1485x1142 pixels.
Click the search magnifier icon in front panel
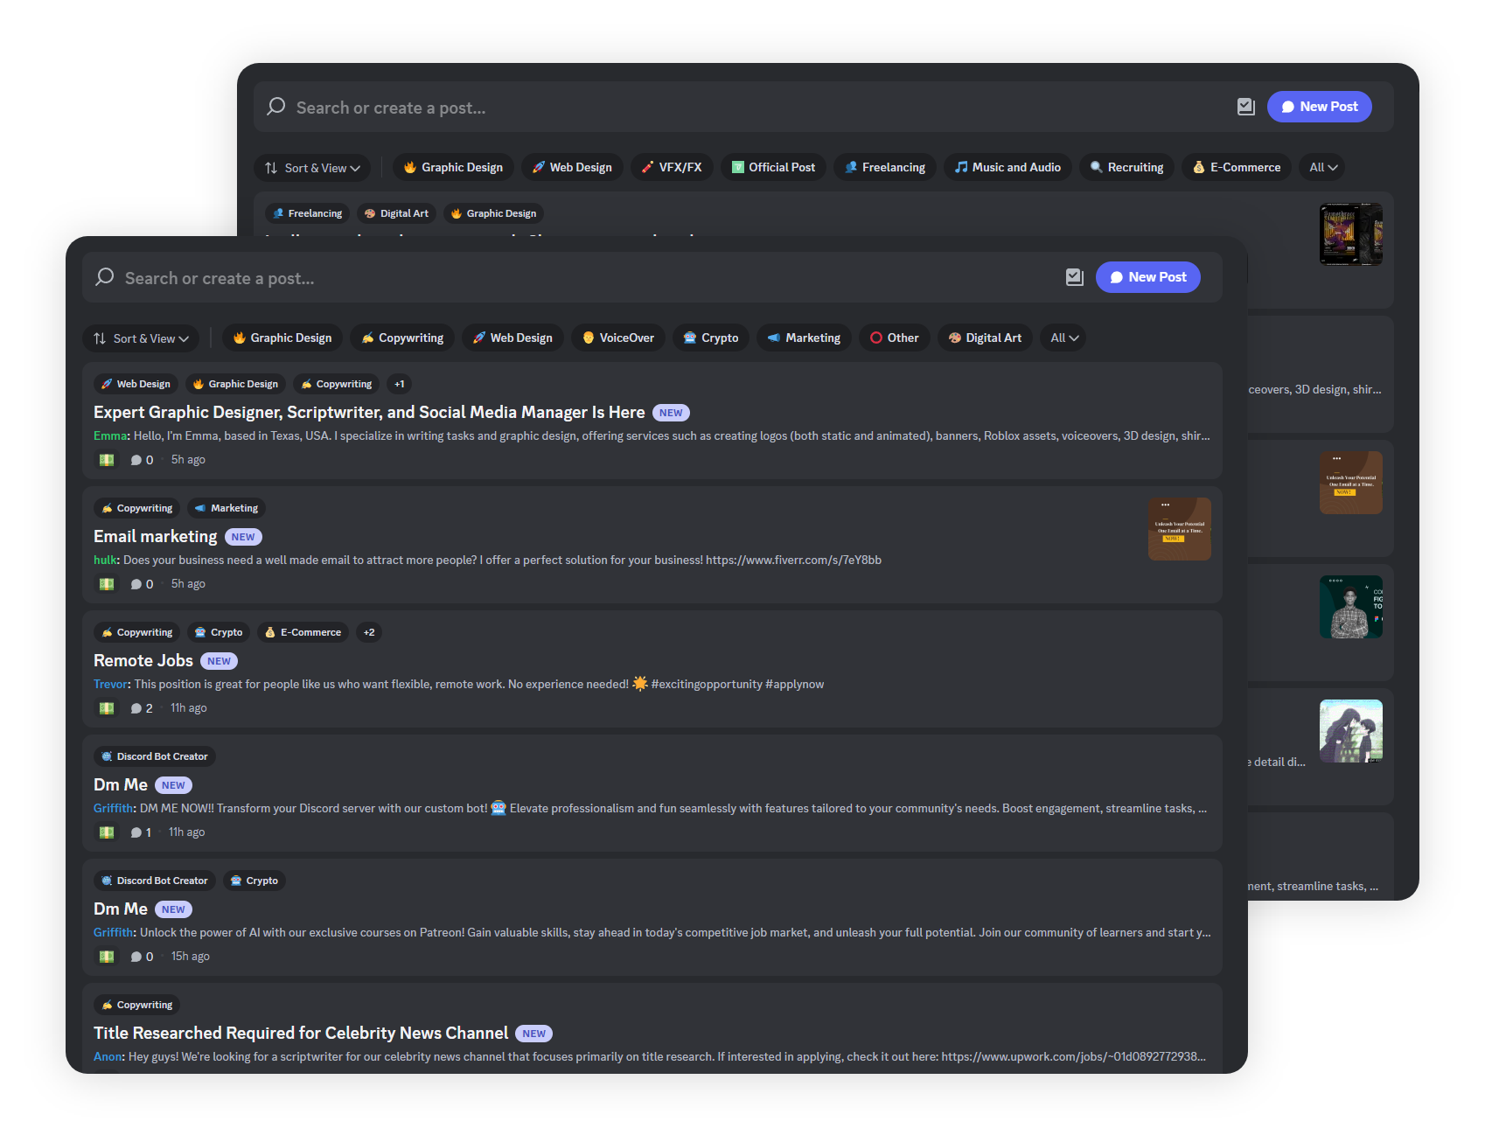click(105, 277)
